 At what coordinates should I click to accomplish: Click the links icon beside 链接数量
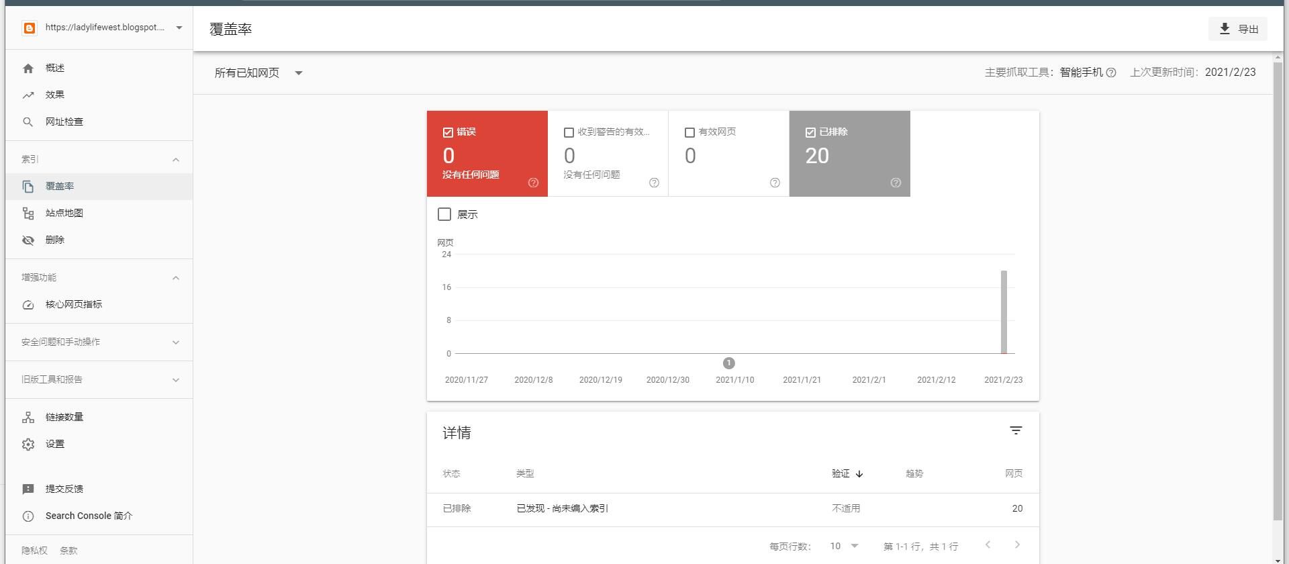[28, 417]
